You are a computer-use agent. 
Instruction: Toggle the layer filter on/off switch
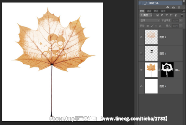[x=182, y=15]
